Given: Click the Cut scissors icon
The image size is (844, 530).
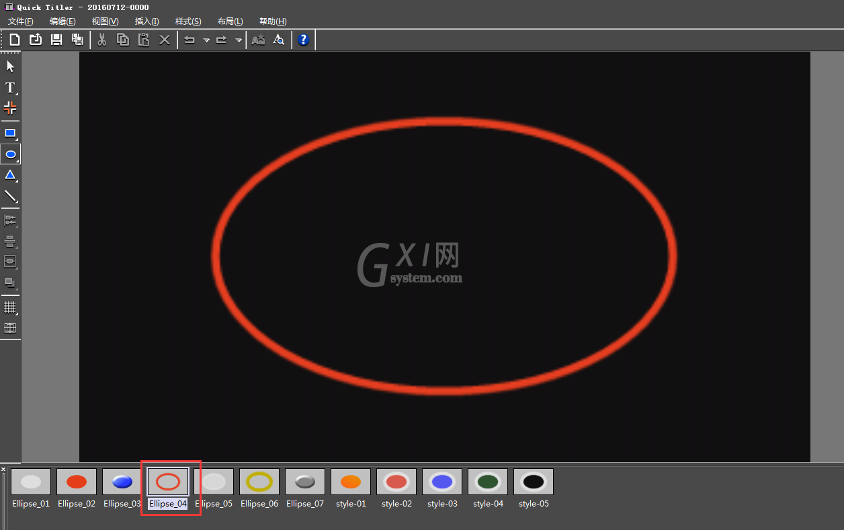Looking at the screenshot, I should click(x=102, y=40).
